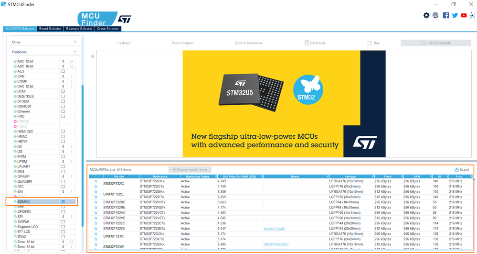Select the STM32F722RCTx reference cell
The image size is (477, 254).
point(160,202)
